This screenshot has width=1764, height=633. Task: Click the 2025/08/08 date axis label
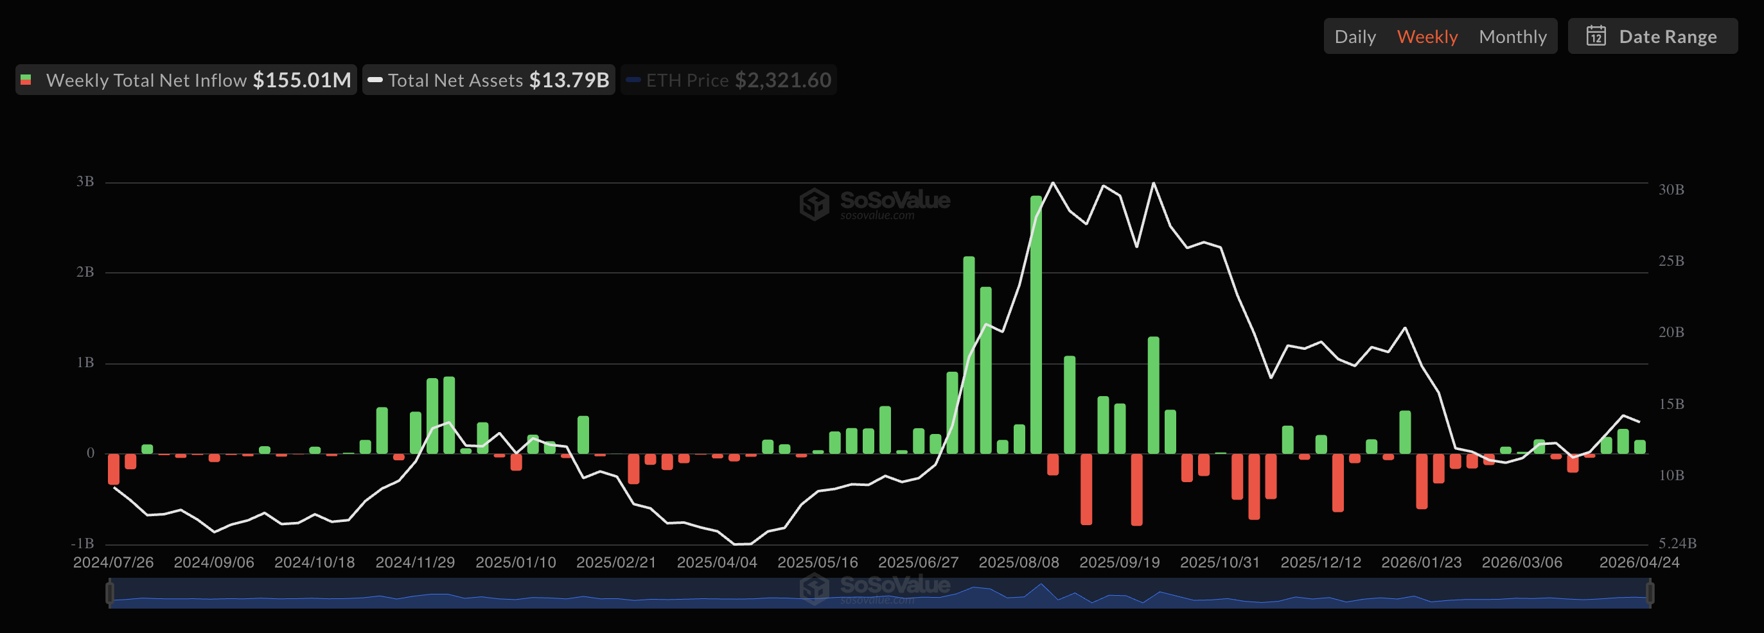1018,562
